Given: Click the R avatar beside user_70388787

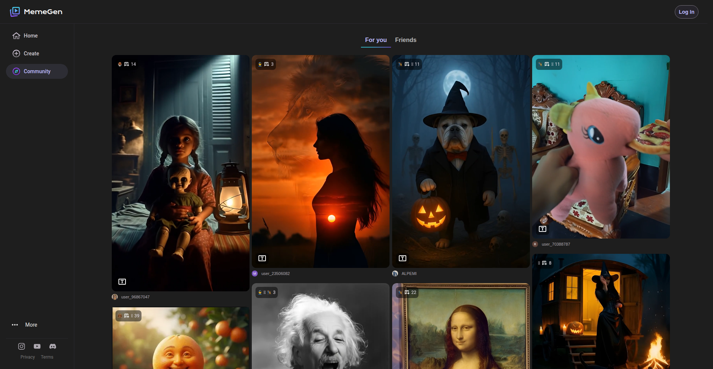Looking at the screenshot, I should click(x=535, y=244).
